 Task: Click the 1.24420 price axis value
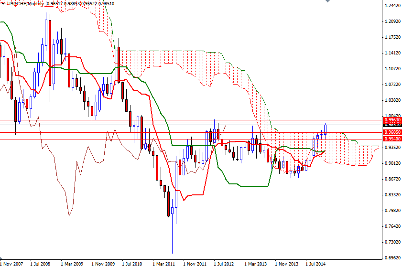click(x=393, y=6)
